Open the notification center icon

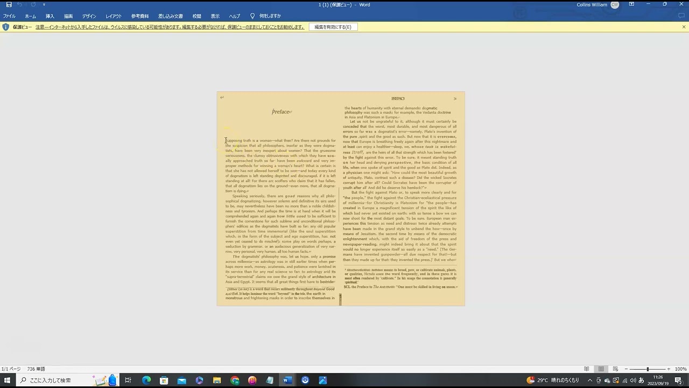coord(679,380)
